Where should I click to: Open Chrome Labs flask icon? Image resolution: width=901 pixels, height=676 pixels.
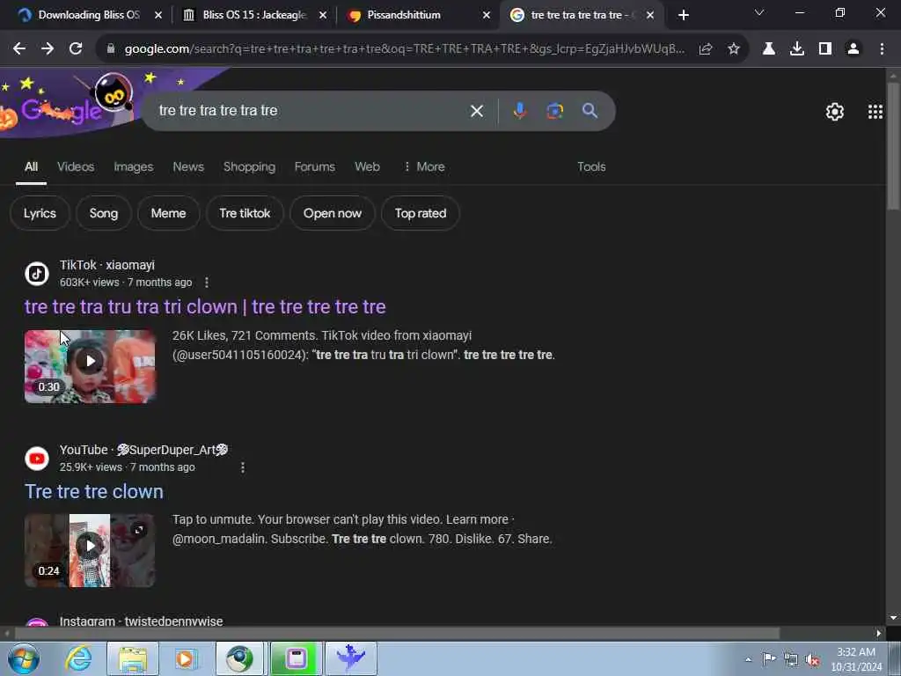click(769, 49)
